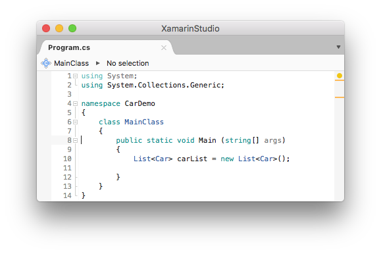Collapse the Main method fold at line 8
Viewport: 381px width, 254px height.
[75, 141]
